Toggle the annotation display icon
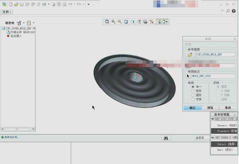Viewport: 239px width, 164px height. [x=159, y=22]
